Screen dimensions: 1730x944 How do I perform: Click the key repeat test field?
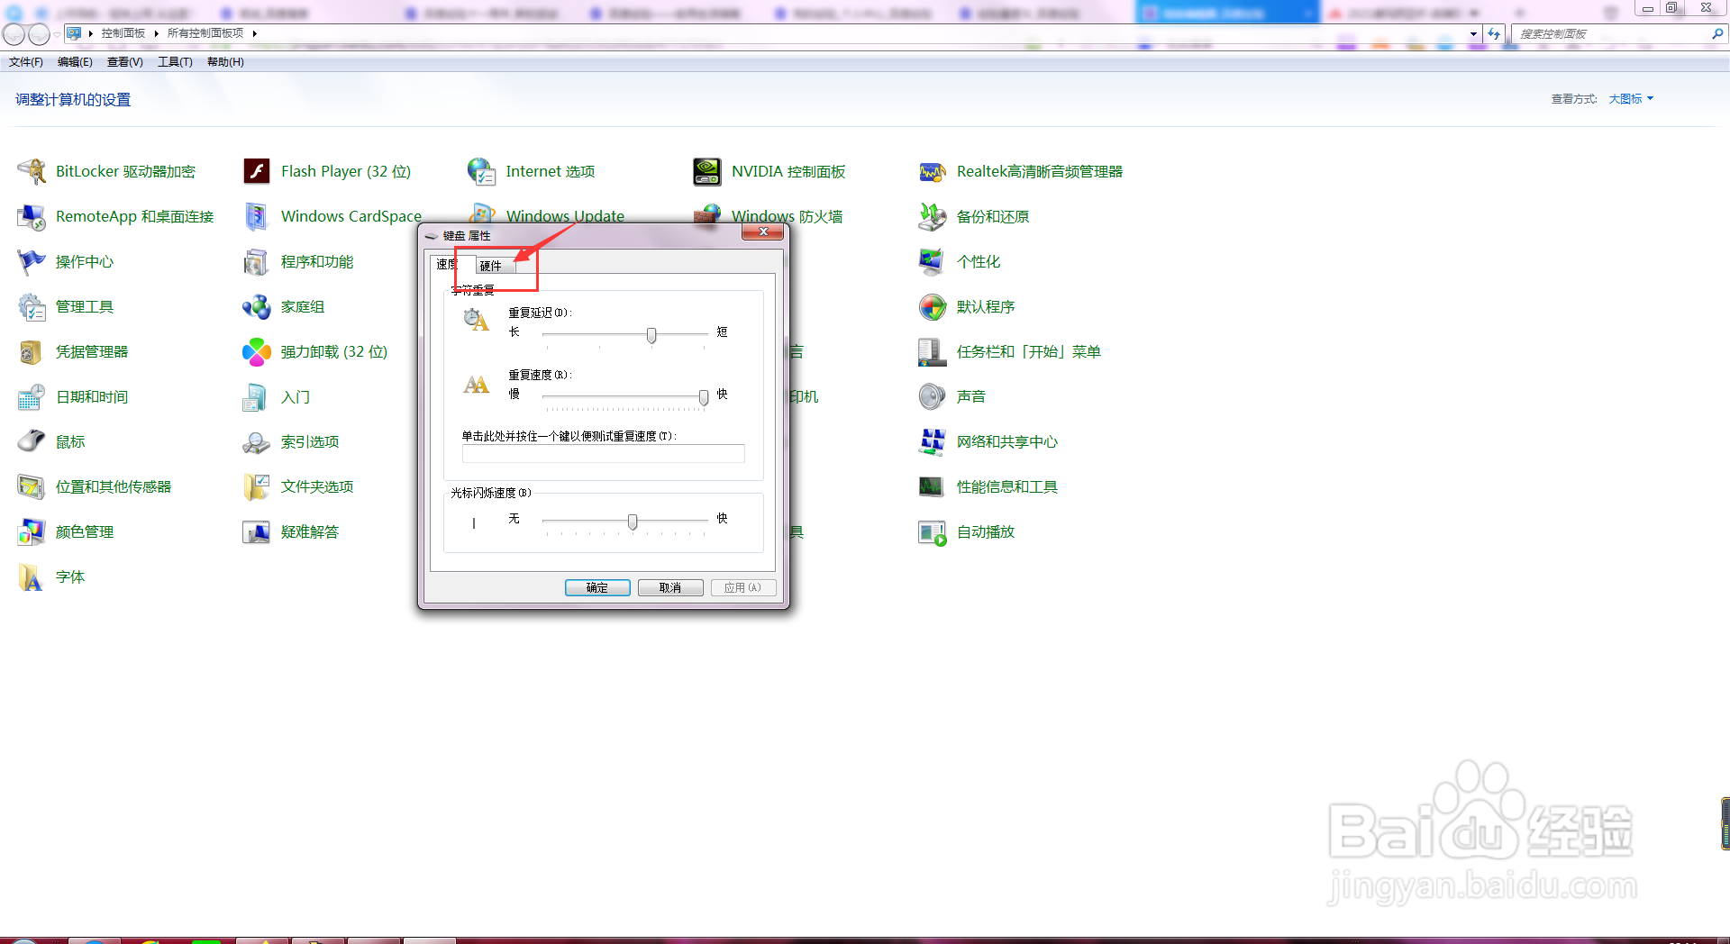pyautogui.click(x=603, y=453)
